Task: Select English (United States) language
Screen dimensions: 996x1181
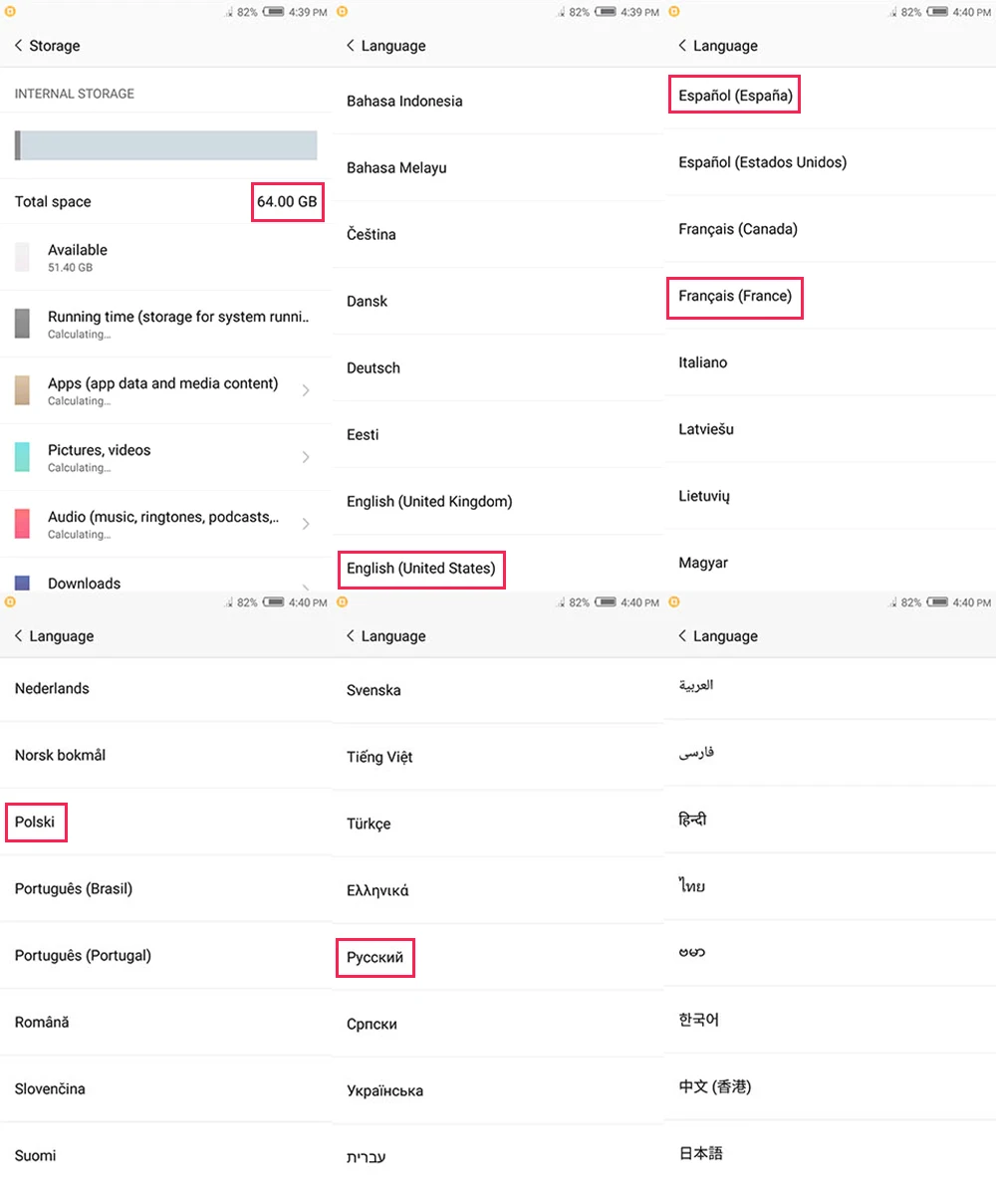Action: coord(421,569)
